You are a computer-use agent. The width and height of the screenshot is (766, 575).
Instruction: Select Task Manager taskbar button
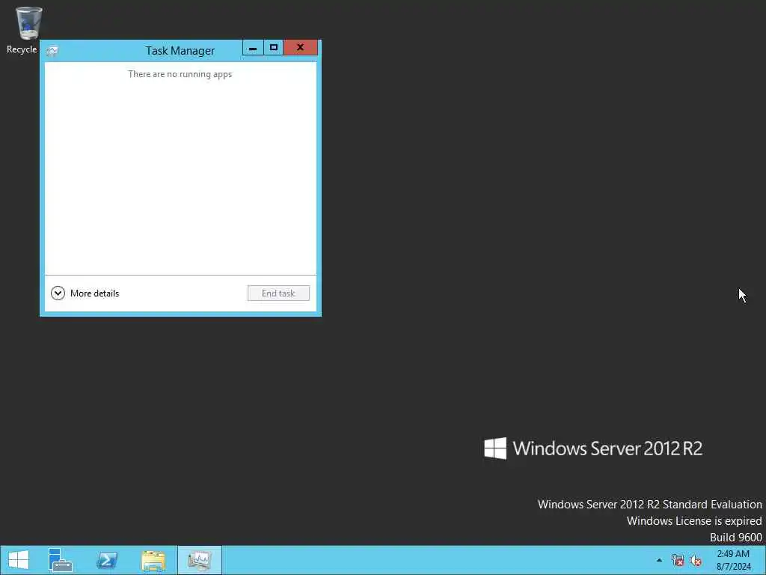199,560
